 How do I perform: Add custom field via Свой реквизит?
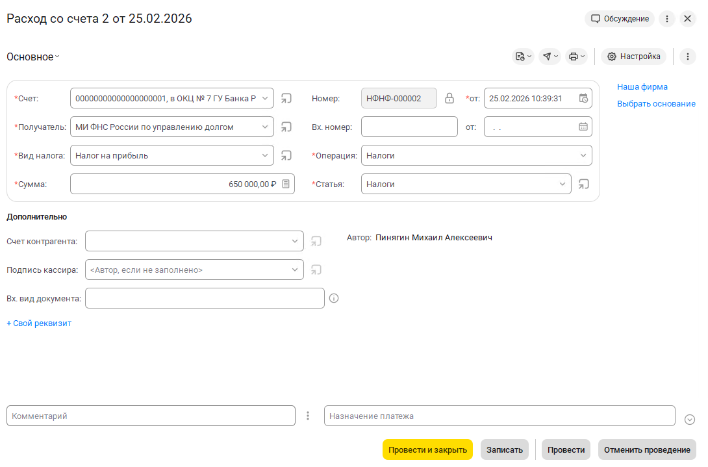click(39, 323)
